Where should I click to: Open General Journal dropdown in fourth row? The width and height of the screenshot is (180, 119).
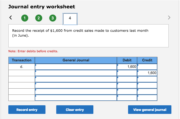pos(76,85)
